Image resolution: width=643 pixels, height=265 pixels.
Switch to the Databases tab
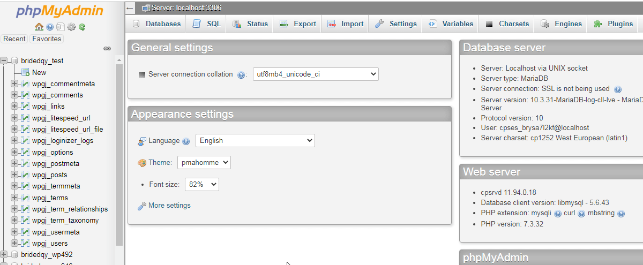click(x=156, y=24)
